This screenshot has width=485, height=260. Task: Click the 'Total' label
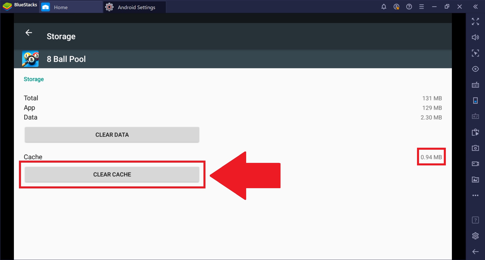[x=31, y=98]
